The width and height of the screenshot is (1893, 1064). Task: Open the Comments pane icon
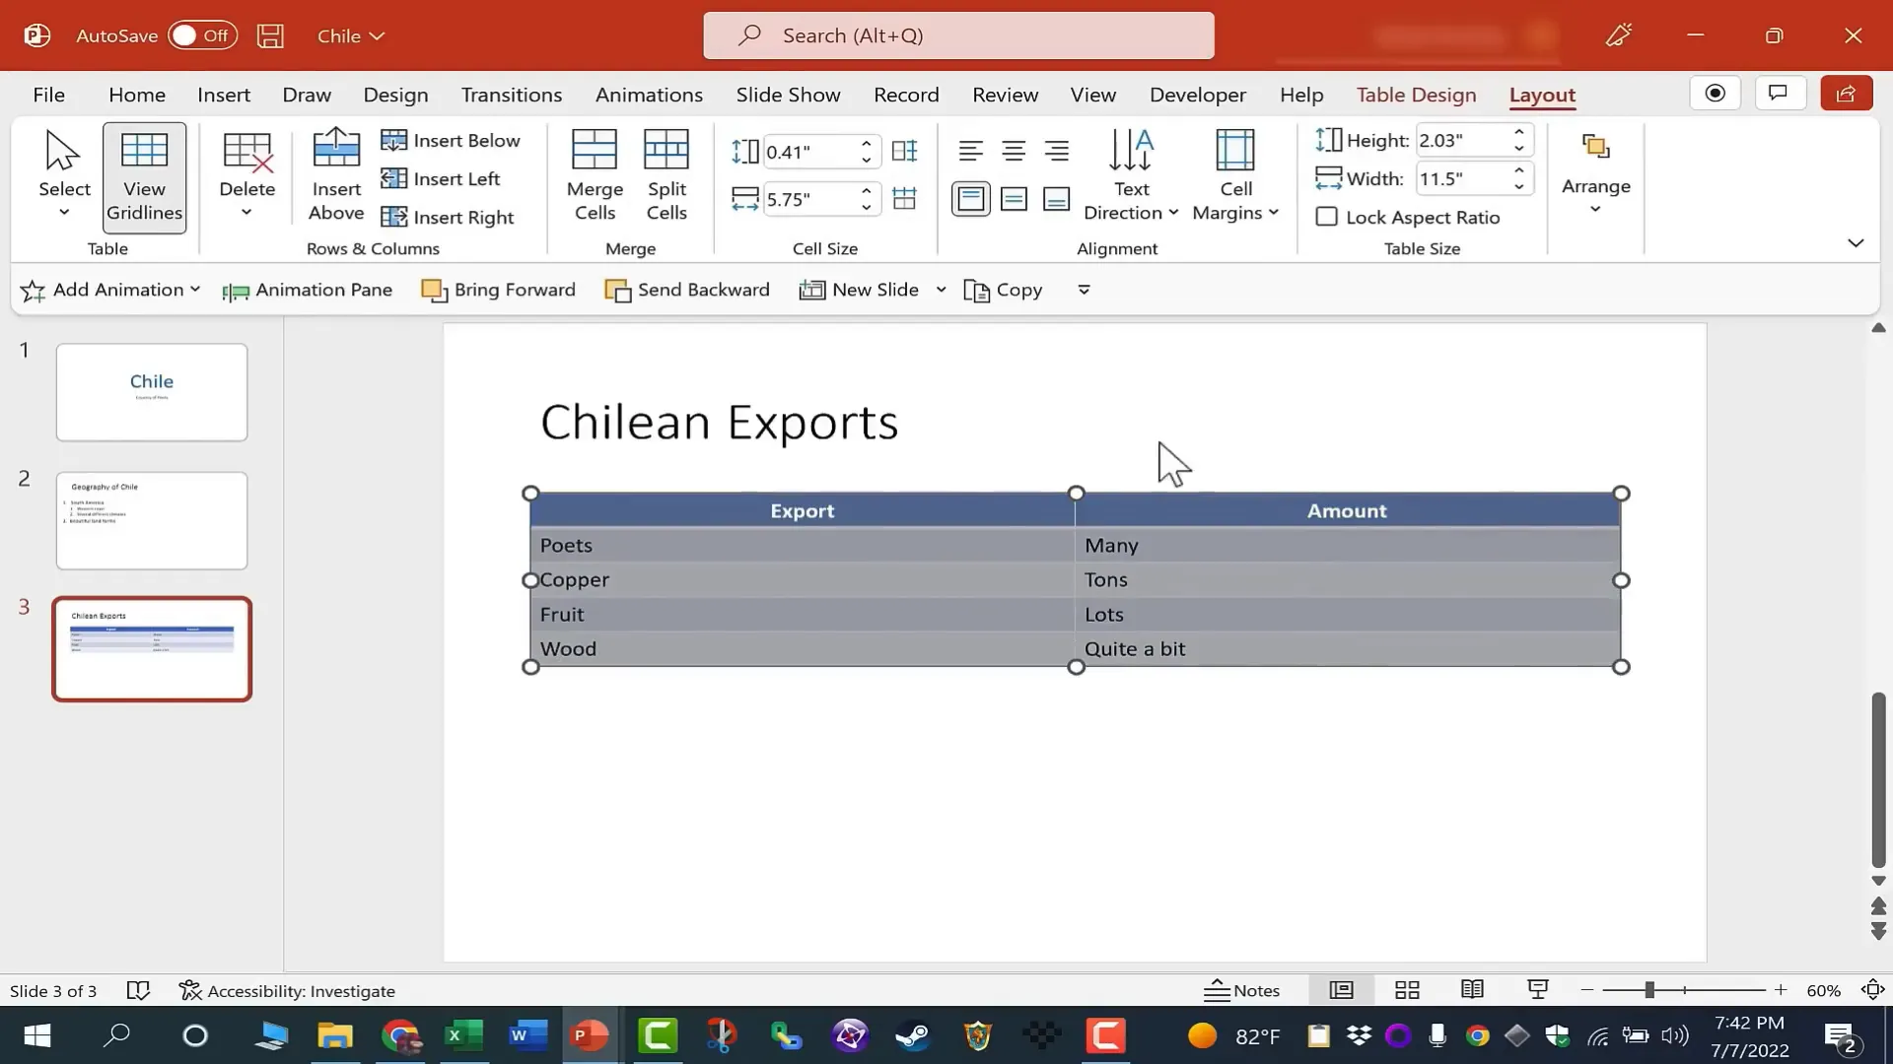click(1779, 93)
